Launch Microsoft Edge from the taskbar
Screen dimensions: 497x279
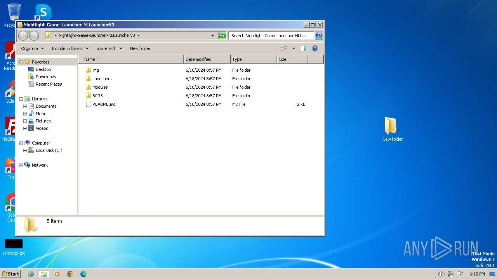coord(83,274)
